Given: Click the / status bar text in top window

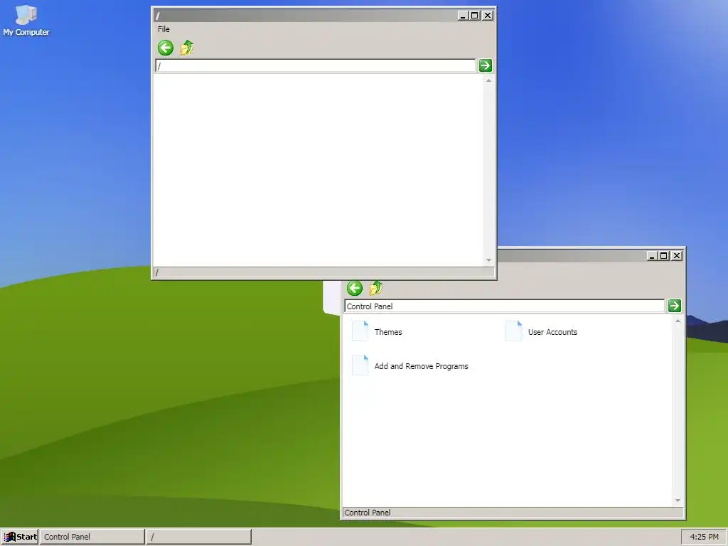Looking at the screenshot, I should click(157, 272).
